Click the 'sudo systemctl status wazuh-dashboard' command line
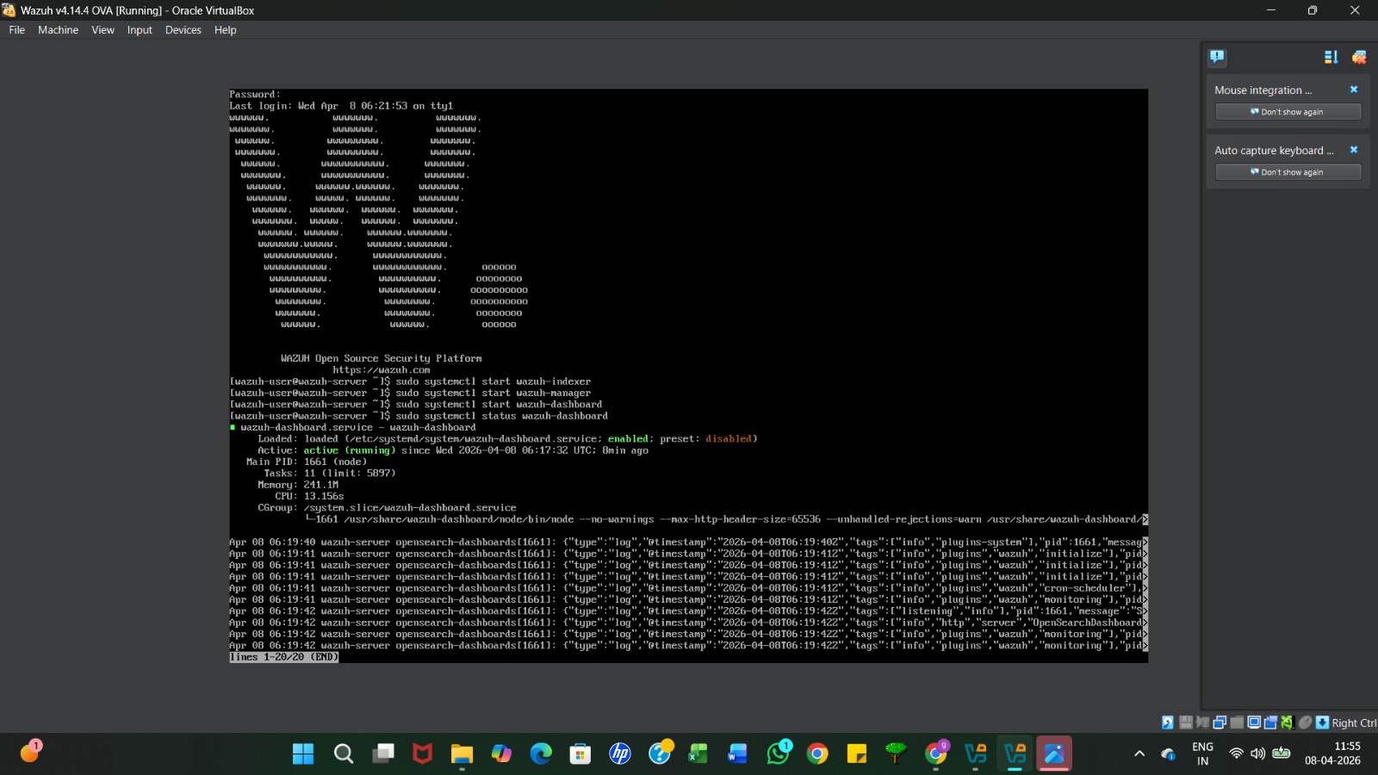Viewport: 1378px width, 775px height. (x=502, y=416)
